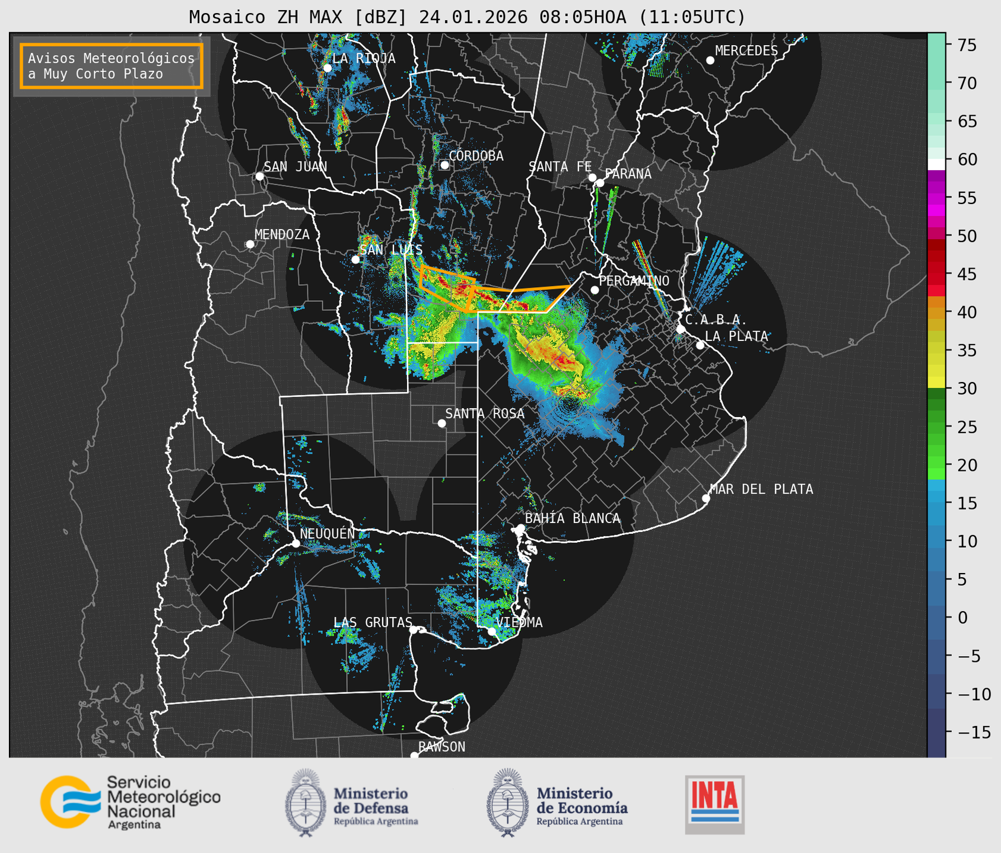Select the Viedma city marker dot
This screenshot has width=1001, height=853.
click(x=492, y=631)
